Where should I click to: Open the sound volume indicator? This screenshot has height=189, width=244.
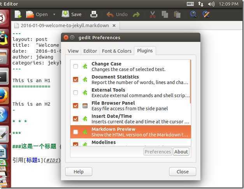click(x=211, y=4)
